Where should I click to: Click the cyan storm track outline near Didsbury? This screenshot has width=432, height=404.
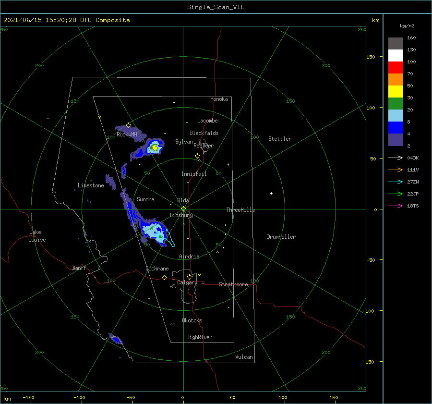(170, 238)
